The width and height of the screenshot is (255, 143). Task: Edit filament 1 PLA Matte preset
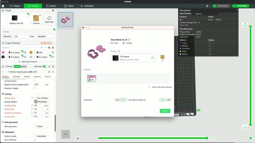coord(25,52)
